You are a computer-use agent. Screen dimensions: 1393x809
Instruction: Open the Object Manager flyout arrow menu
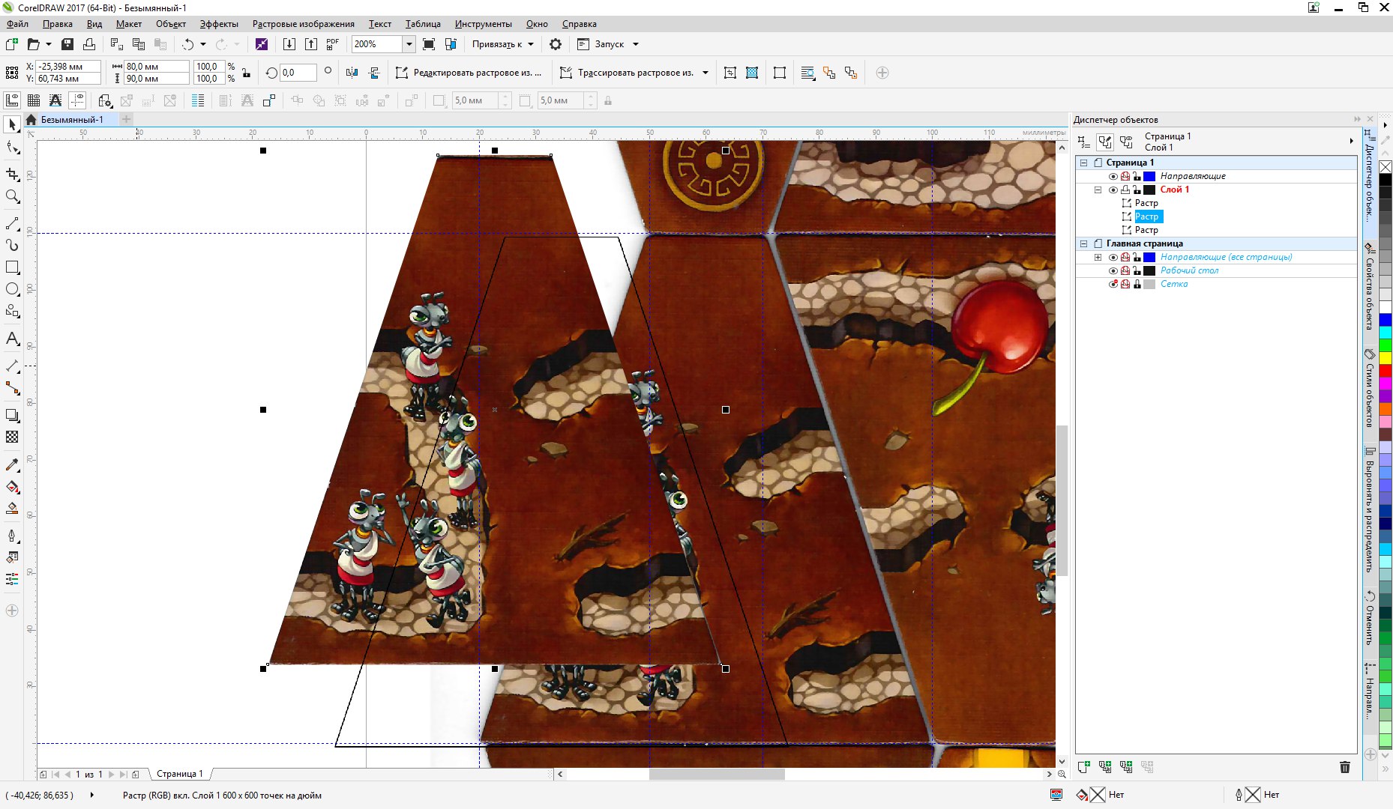click(1352, 141)
